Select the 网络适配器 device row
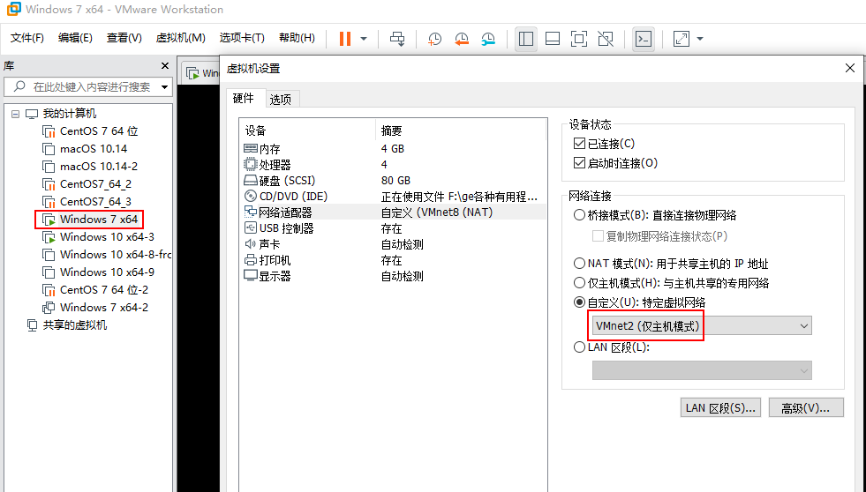Viewport: 866px width, 492px height. (x=394, y=212)
